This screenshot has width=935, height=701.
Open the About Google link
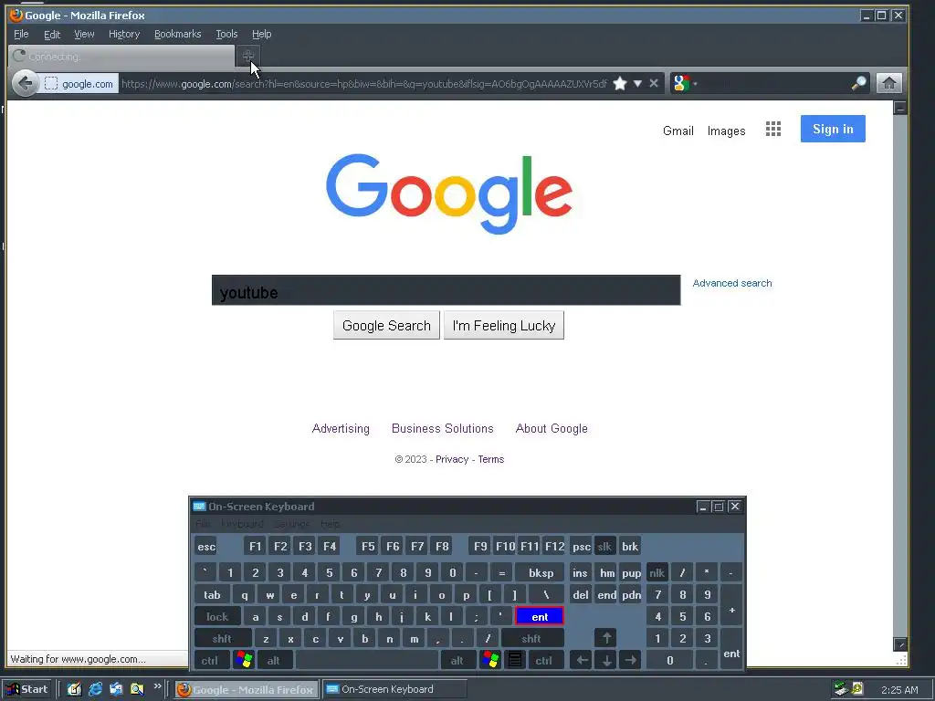(552, 429)
